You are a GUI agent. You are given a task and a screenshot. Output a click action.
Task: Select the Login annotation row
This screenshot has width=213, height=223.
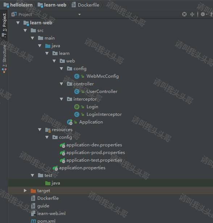click(x=92, y=107)
